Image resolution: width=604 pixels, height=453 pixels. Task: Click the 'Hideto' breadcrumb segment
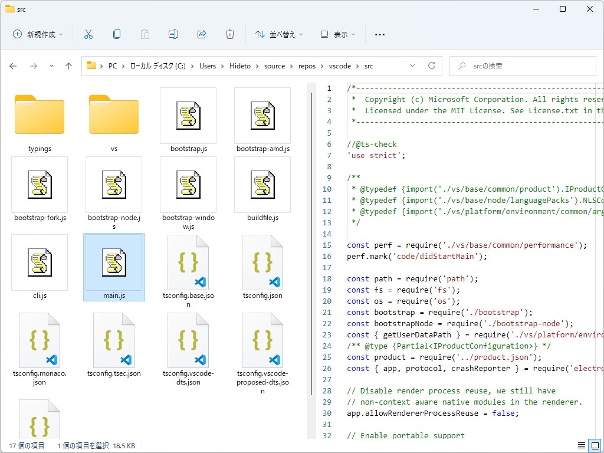point(239,66)
